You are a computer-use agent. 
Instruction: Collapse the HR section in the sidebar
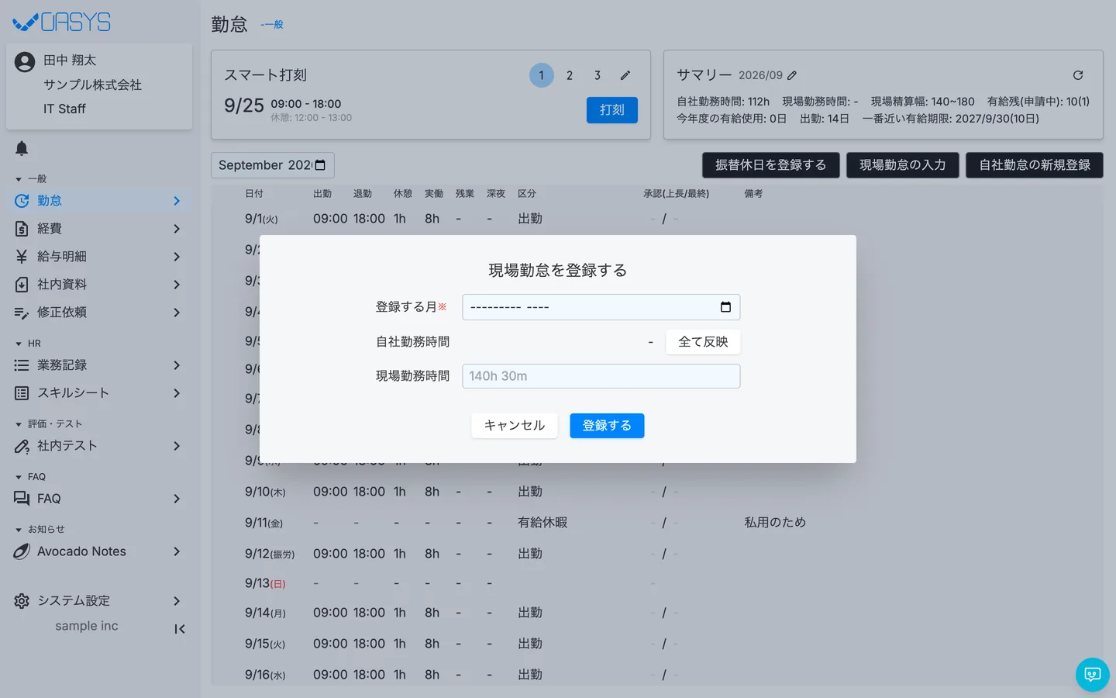point(28,344)
